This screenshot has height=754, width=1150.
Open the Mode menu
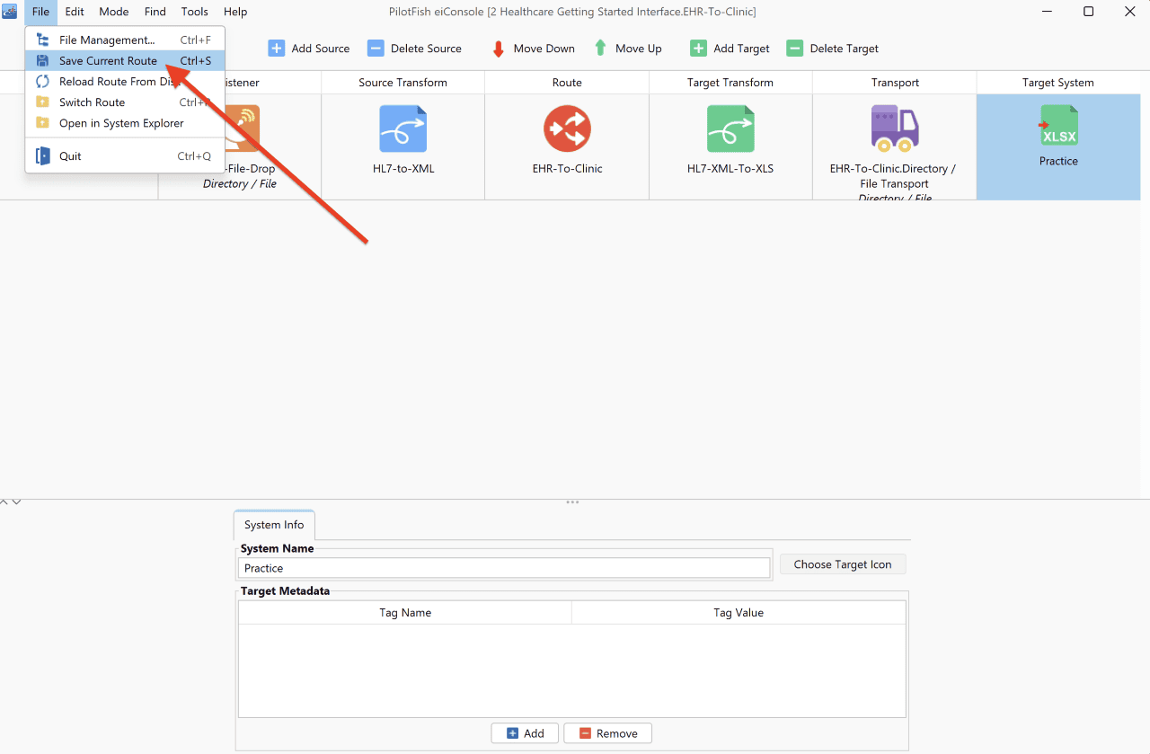pyautogui.click(x=114, y=12)
